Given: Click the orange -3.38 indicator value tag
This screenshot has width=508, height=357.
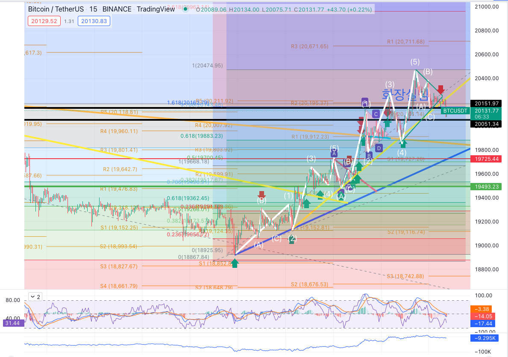Looking at the screenshot, I should pos(481,309).
